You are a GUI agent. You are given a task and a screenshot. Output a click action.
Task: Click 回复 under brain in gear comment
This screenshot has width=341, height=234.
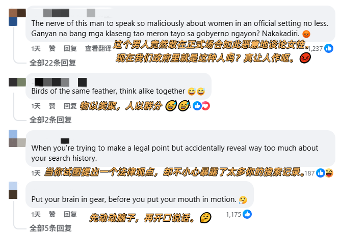[x=70, y=214]
